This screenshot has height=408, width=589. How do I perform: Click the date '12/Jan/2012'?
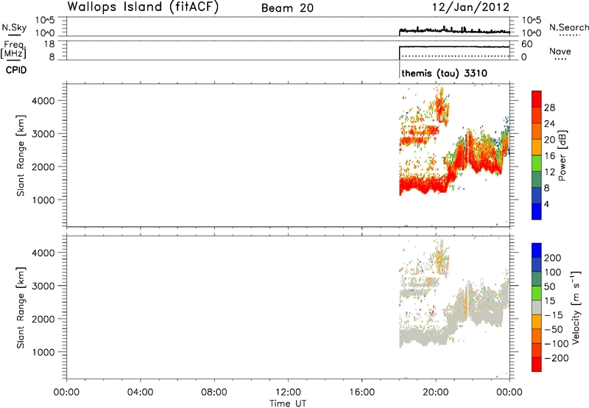pyautogui.click(x=470, y=7)
